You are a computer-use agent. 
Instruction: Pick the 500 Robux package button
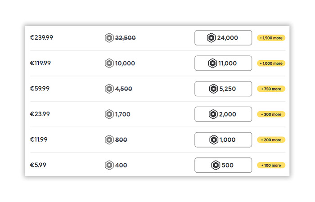(223, 165)
